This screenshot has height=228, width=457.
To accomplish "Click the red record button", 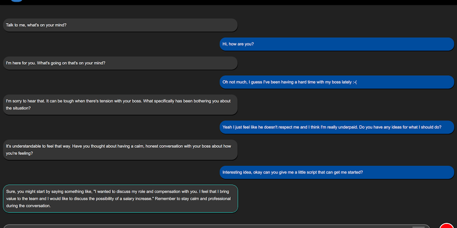I will tap(446, 226).
